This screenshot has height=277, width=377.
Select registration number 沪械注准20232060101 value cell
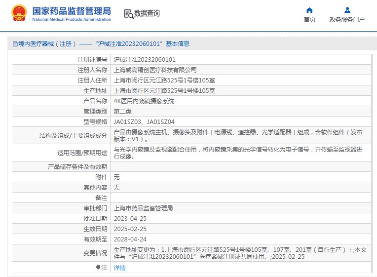pyautogui.click(x=145, y=59)
